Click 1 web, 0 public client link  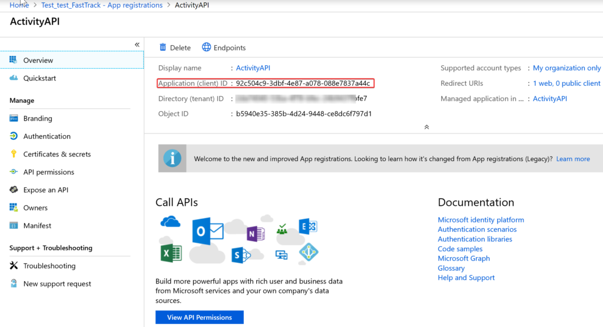pos(566,83)
